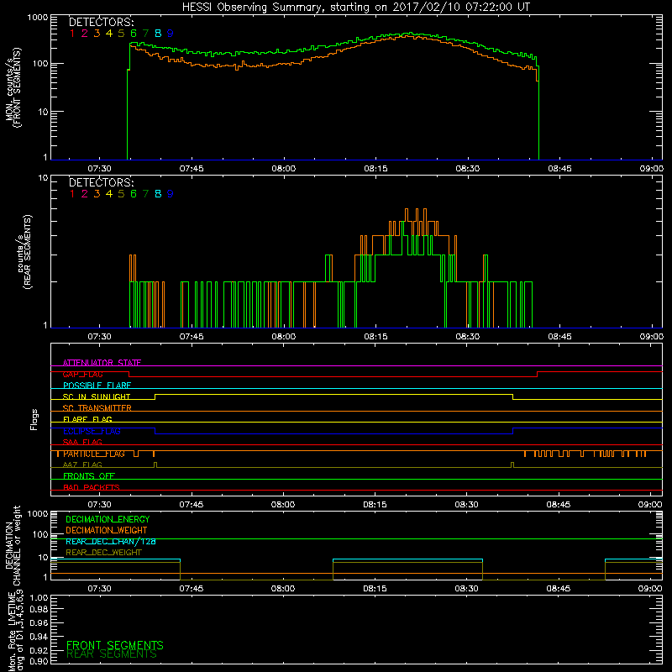Click the 'ATTENUATOR_STATE' flag label
This screenshot has height=672, width=672.
[x=102, y=363]
